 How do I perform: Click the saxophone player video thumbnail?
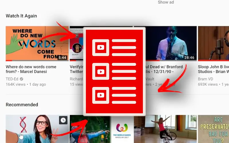pyautogui.click(x=171, y=44)
